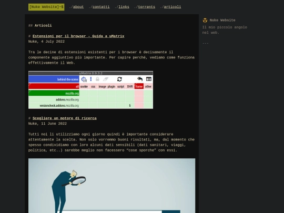This screenshot has width=284, height=213.
Task: Open article 'Estensioni per il browser - Guida a uMatrix'
Action: click(78, 36)
